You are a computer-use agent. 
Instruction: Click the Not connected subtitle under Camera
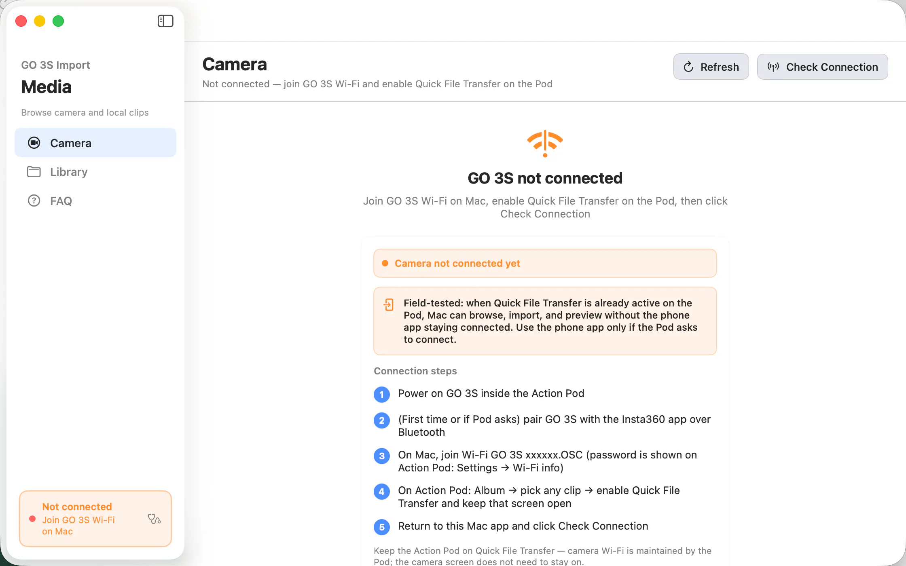pyautogui.click(x=377, y=84)
